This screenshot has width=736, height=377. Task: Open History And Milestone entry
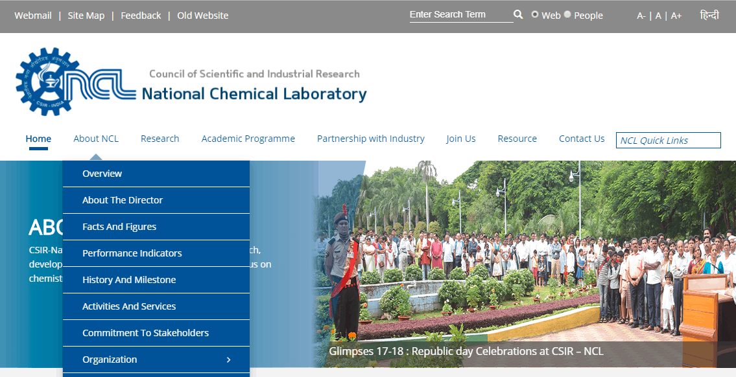click(x=129, y=280)
